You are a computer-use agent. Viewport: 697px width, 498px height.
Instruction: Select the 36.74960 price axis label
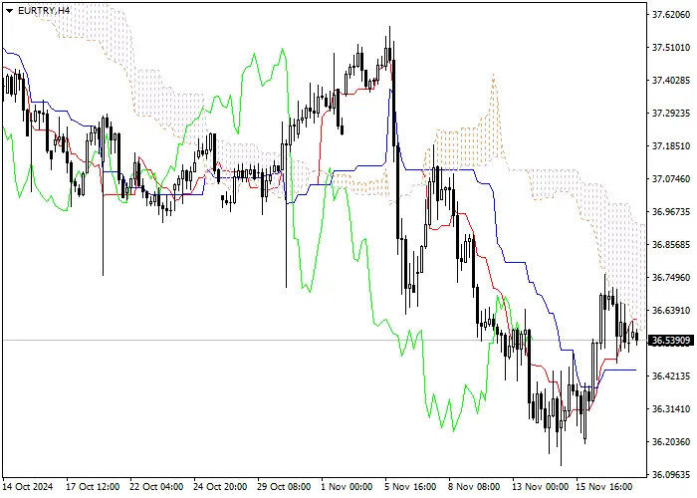pyautogui.click(x=671, y=278)
